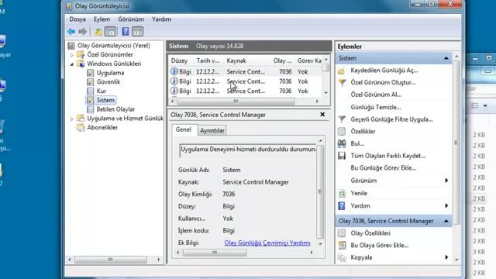The height and width of the screenshot is (279, 496).
Task: Click the Kopyala copy icon
Action: tap(342, 257)
